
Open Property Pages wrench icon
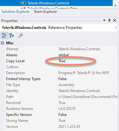(x=21, y=35)
